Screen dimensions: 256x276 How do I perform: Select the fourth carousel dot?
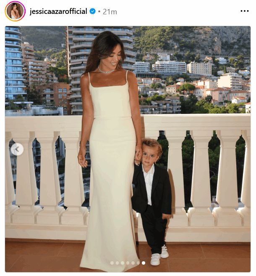pos(128,263)
